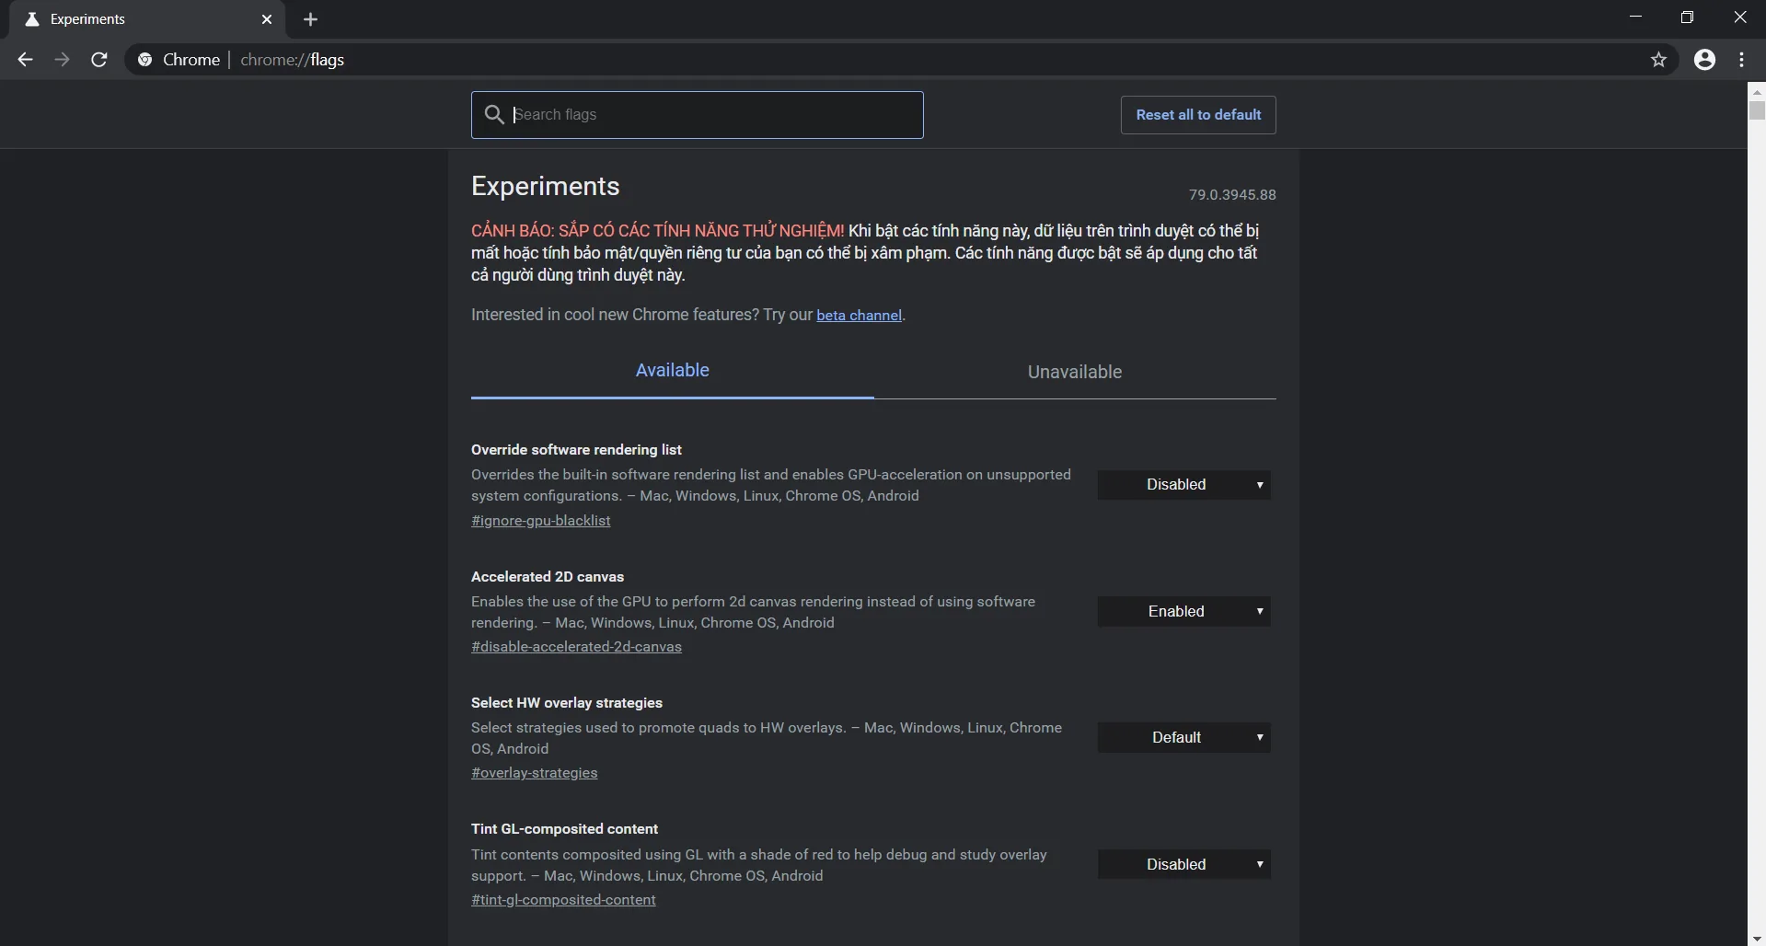Focus the Search flags input field
The height and width of the screenshot is (946, 1766).
tap(697, 115)
